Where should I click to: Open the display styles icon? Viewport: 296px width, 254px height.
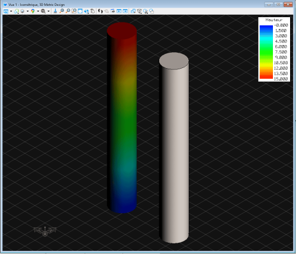[x=17, y=11]
